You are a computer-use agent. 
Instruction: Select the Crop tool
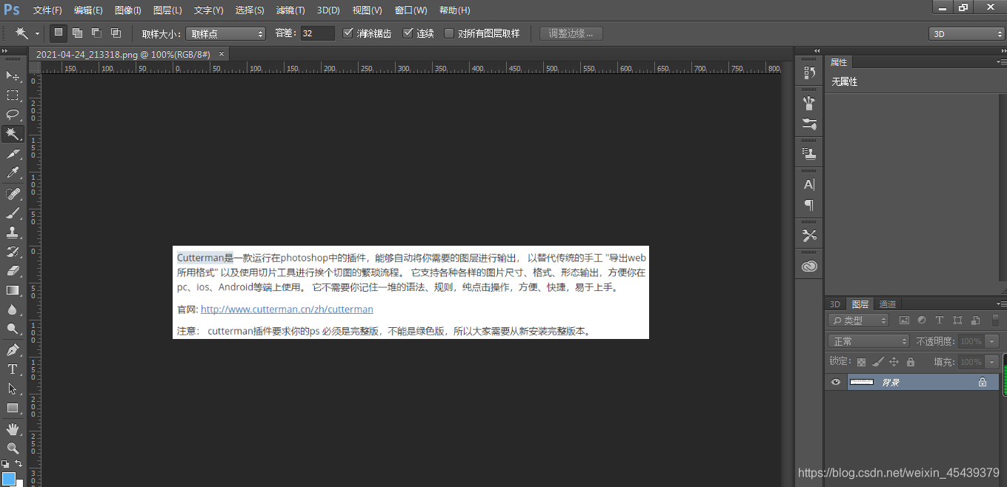coord(13,153)
